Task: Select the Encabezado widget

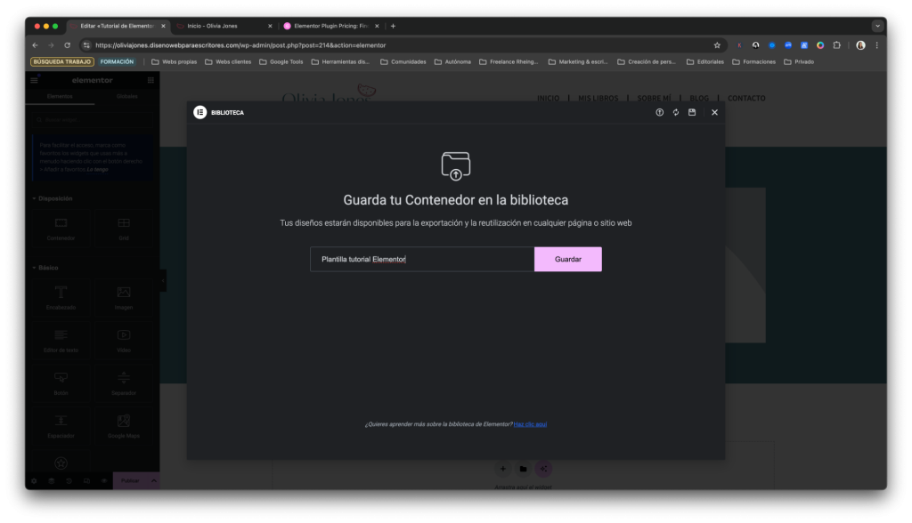Action: (x=61, y=296)
